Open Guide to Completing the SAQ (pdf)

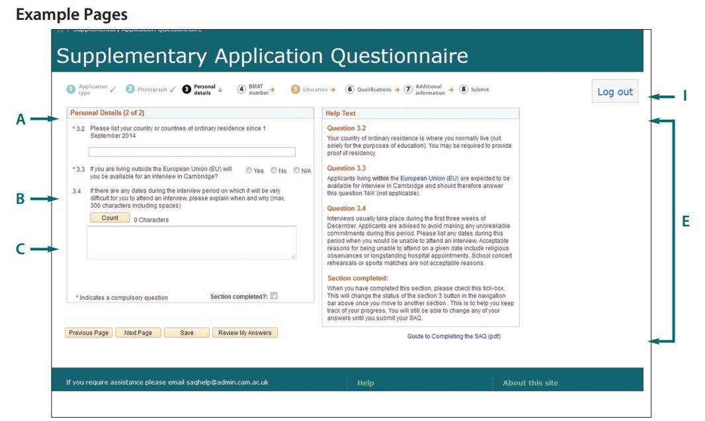454,336
